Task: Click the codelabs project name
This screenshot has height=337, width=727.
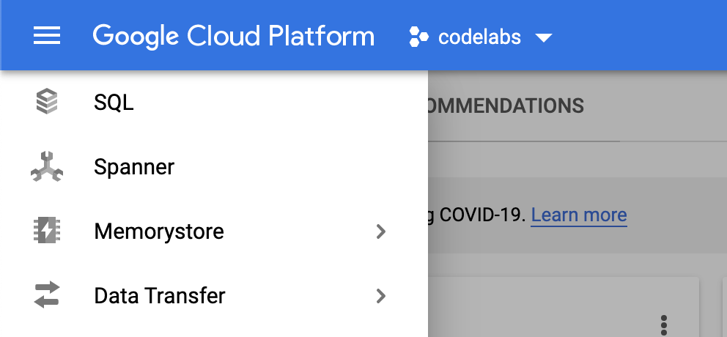Action: (x=479, y=37)
